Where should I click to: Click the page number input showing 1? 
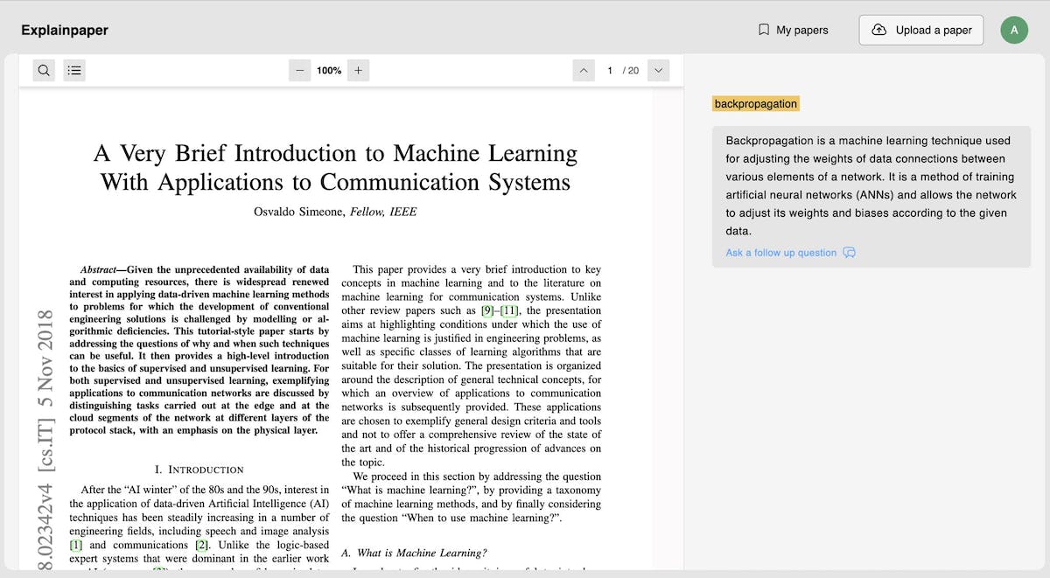(610, 70)
